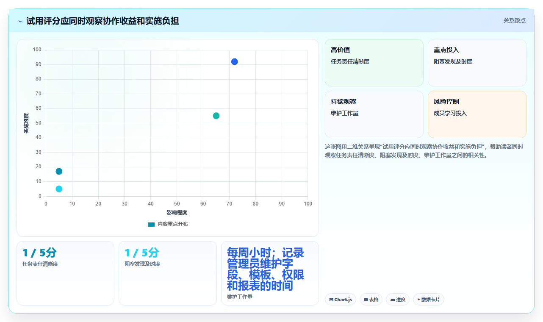Image resolution: width=543 pixels, height=322 pixels.
Task: Click the cyan 1 / 5分 value
Action: coord(142,253)
